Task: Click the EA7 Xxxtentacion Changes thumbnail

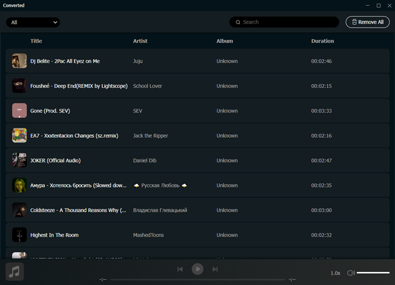Action: (19, 135)
